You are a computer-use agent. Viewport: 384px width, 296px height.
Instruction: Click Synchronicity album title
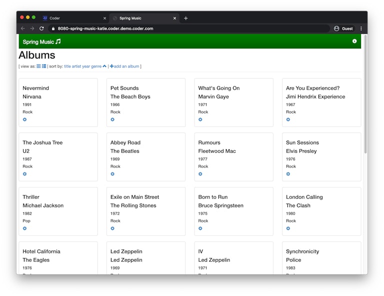[302, 251]
